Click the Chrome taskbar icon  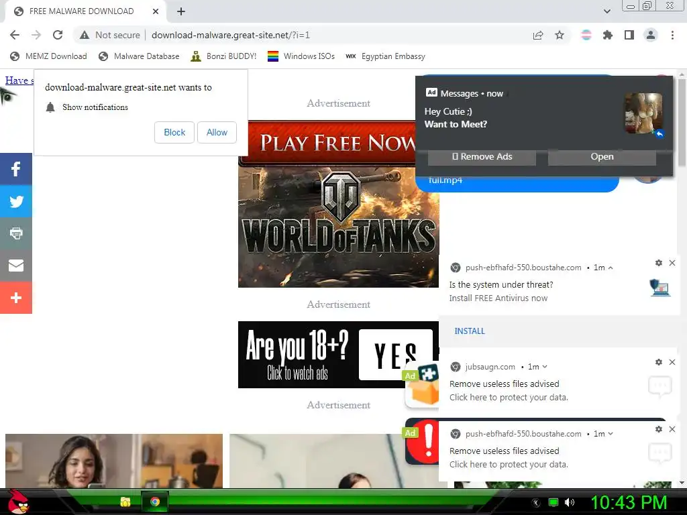click(x=155, y=502)
